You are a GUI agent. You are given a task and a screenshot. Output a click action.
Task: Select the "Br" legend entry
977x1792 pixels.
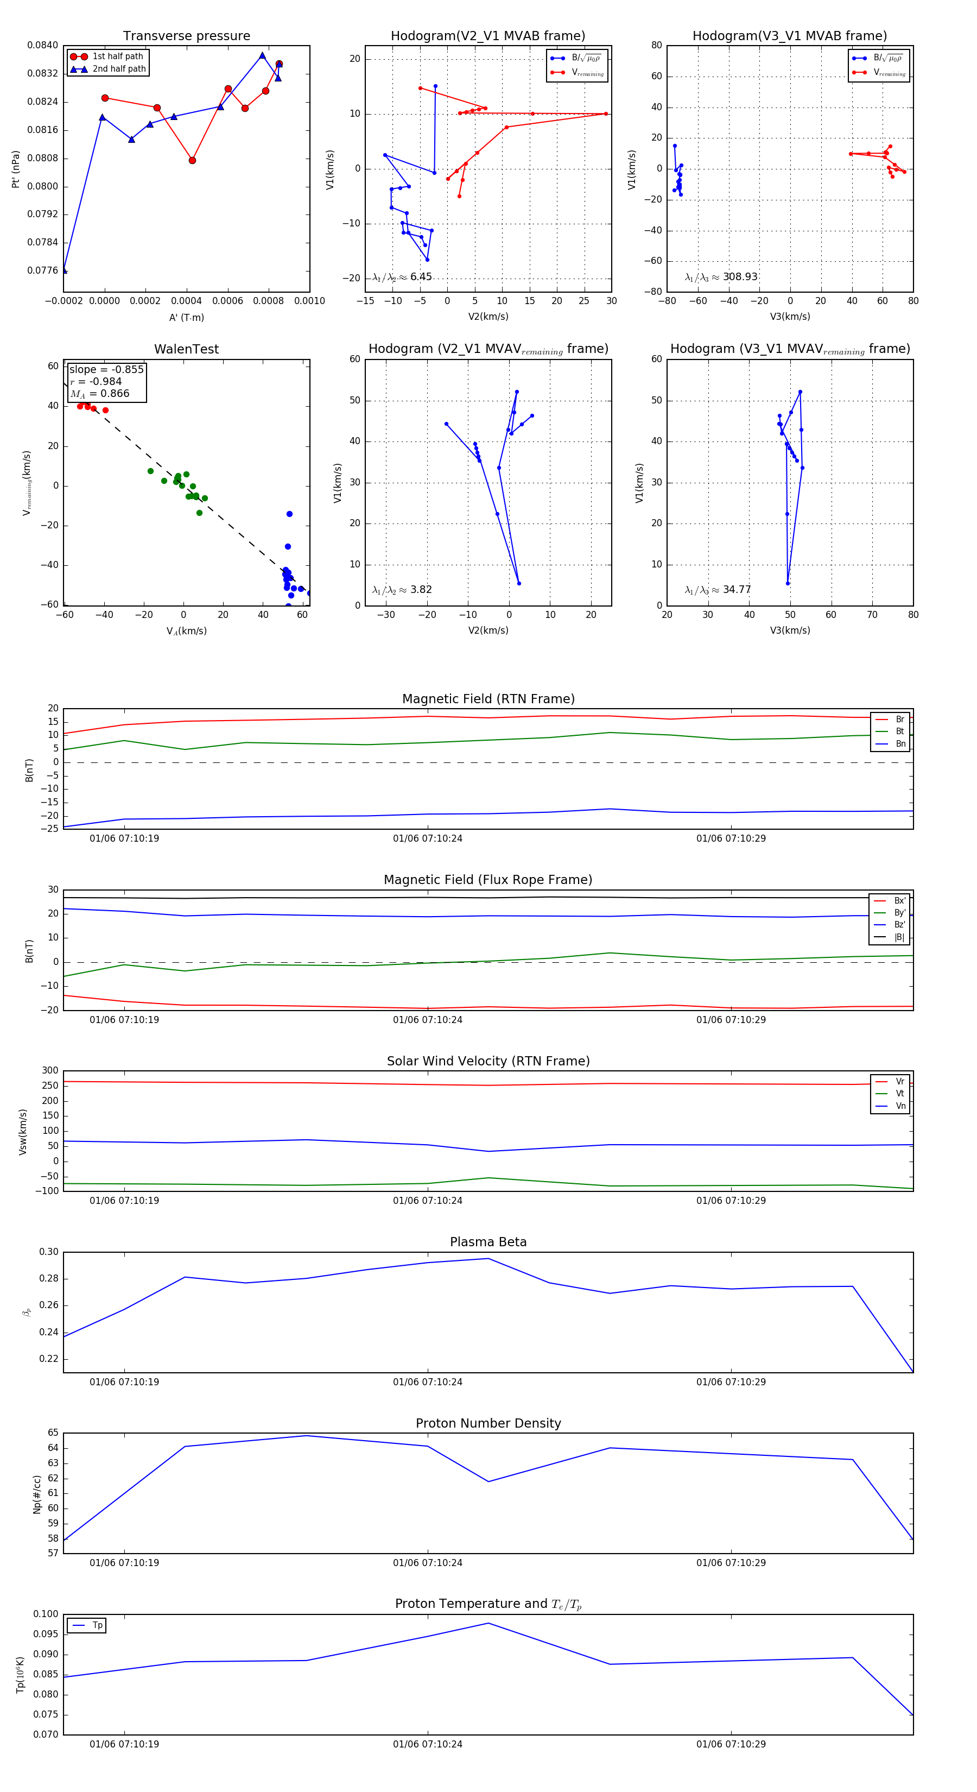click(x=891, y=720)
